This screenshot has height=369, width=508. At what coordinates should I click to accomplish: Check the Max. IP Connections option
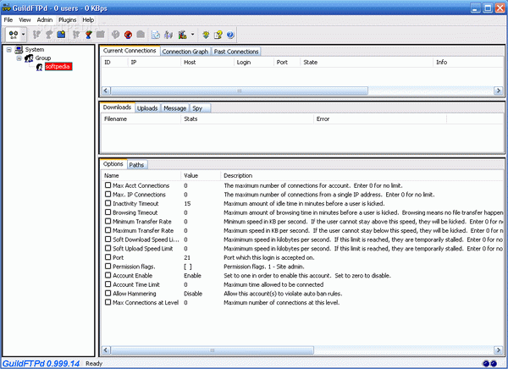click(x=108, y=194)
